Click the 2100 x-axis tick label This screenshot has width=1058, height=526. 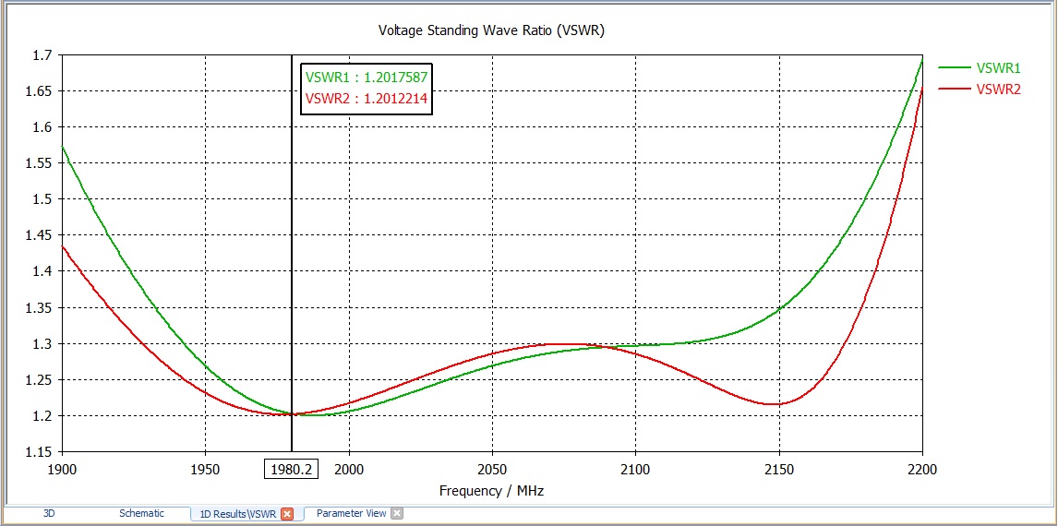click(635, 470)
